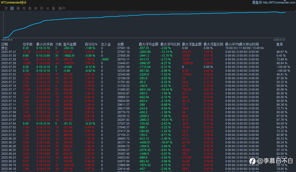This screenshot has width=296, height=172.
Task: Click the 最大浮盈金额 column header
Action: [x=192, y=44]
